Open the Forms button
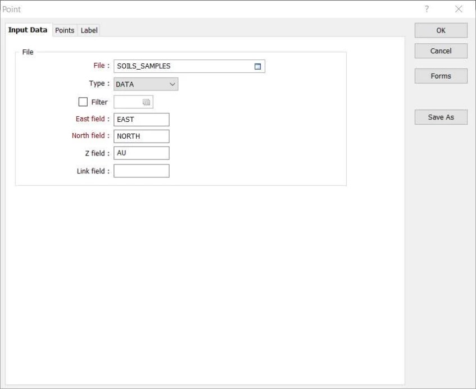The width and height of the screenshot is (476, 389). [x=441, y=76]
